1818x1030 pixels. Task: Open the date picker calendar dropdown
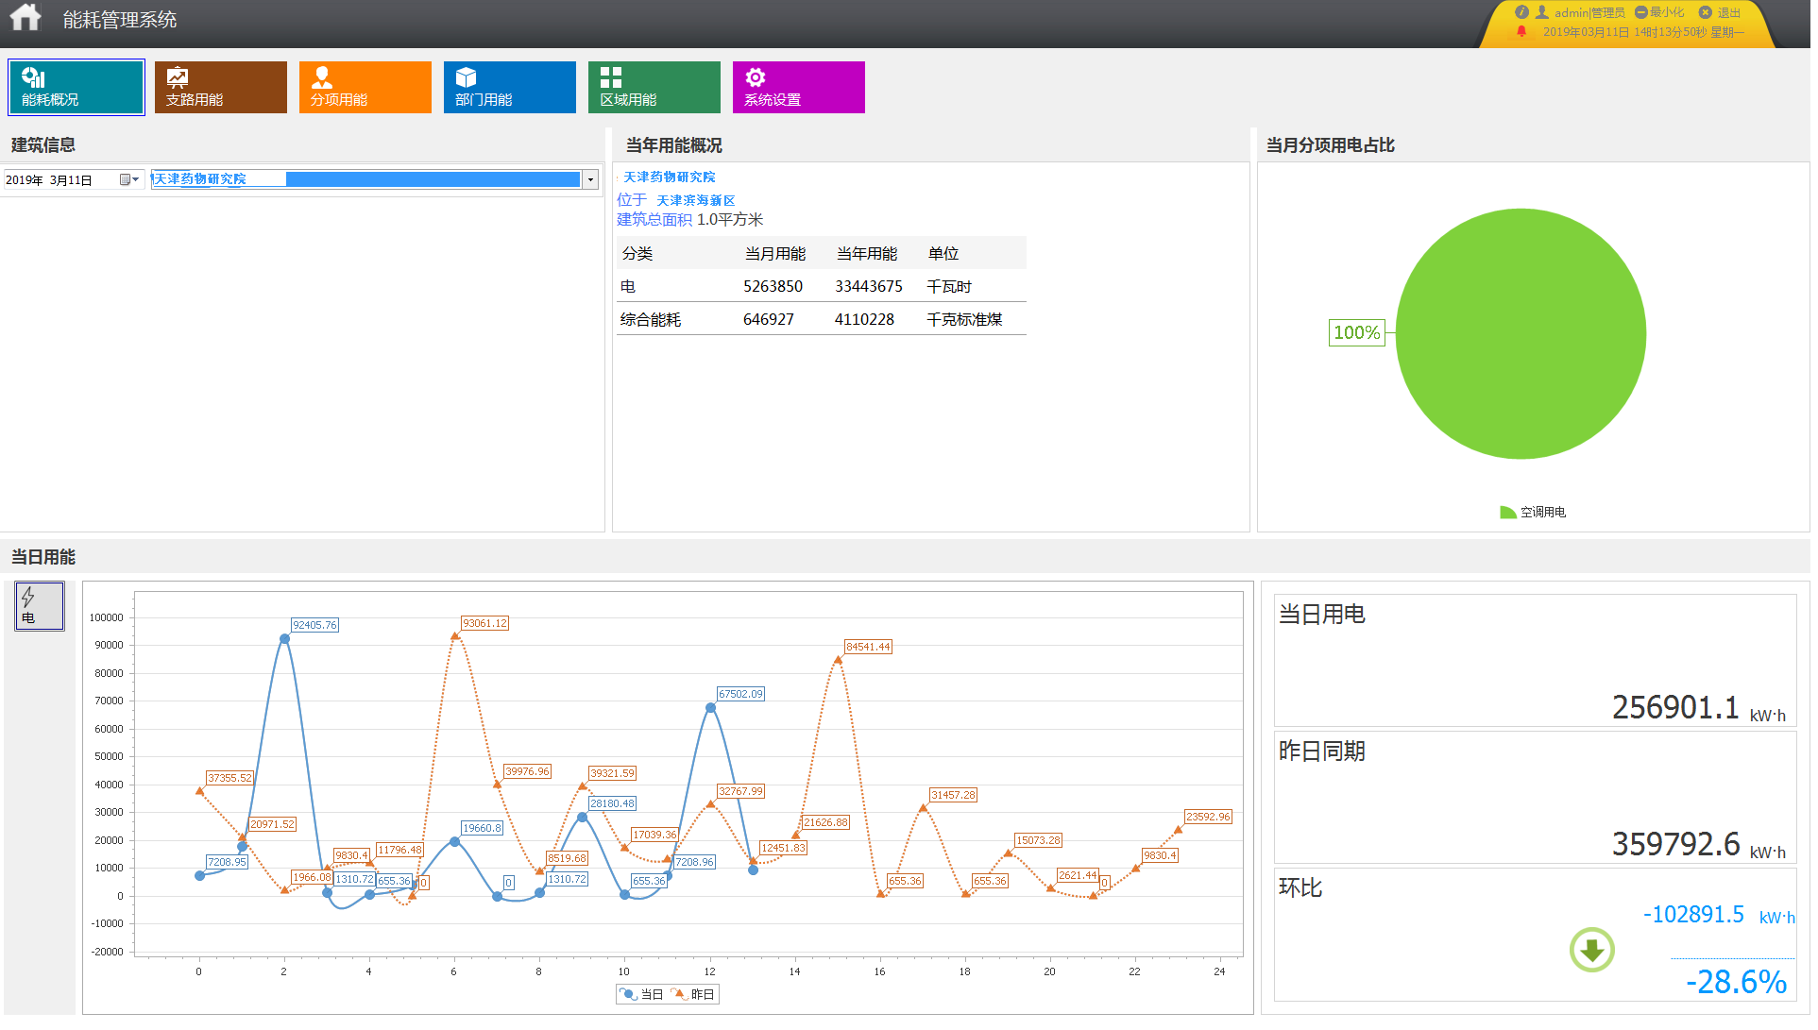[129, 179]
